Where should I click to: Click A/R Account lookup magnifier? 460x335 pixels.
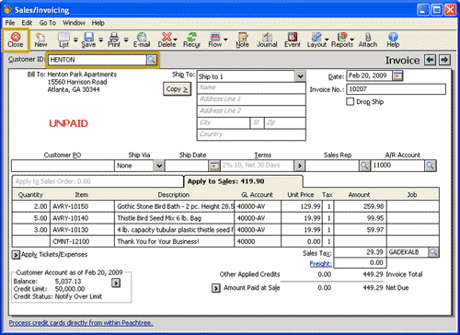pos(431,166)
